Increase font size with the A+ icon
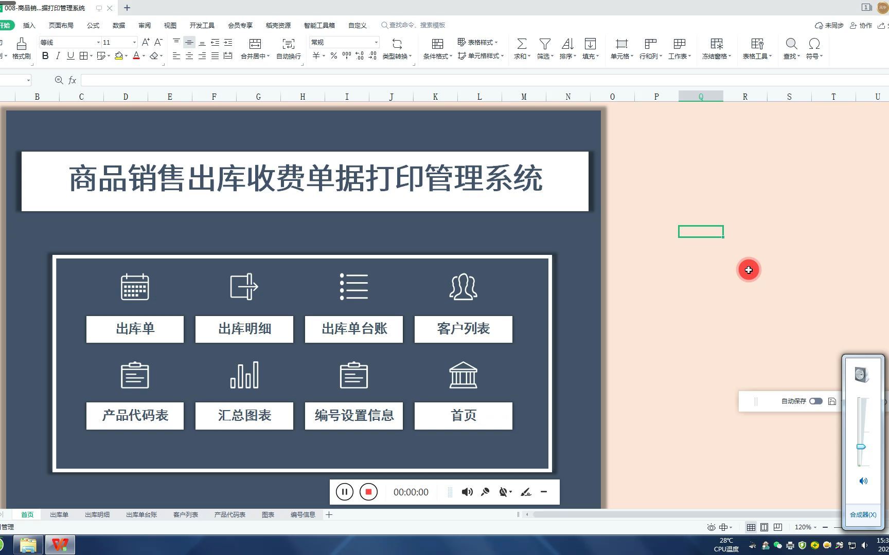This screenshot has height=555, width=889. [x=146, y=42]
